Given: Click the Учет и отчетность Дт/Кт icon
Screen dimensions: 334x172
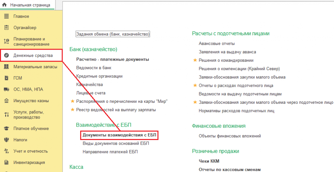Looking at the screenshot, I should [7, 151].
